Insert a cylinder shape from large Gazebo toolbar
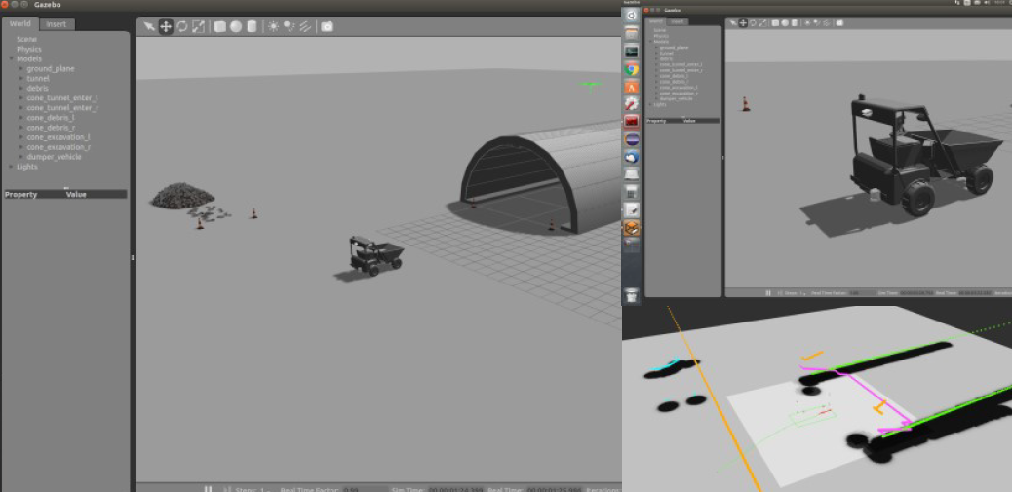1012x492 pixels. pos(252,26)
